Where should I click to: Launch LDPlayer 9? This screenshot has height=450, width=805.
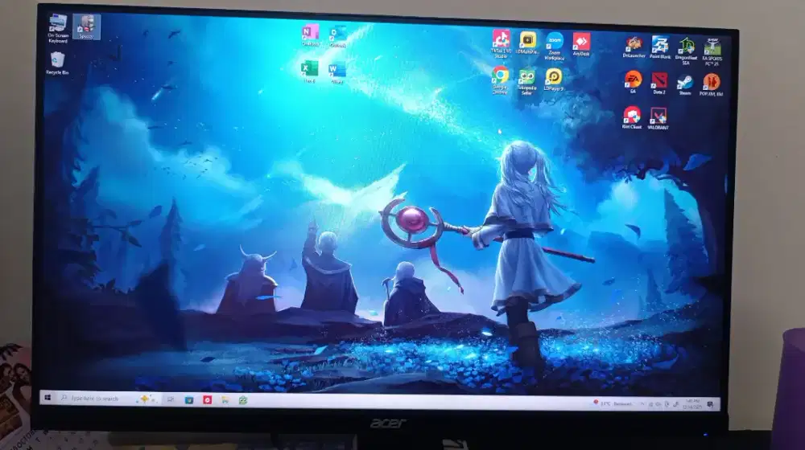[554, 80]
